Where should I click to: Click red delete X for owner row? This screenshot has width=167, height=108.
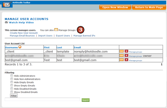click(126, 56)
